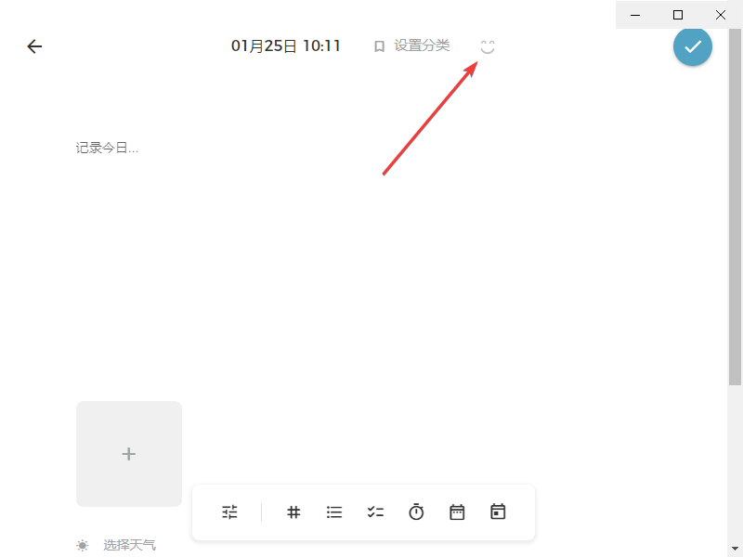Click the vertical scrollbar thumb
The width and height of the screenshot is (743, 557).
735,206
